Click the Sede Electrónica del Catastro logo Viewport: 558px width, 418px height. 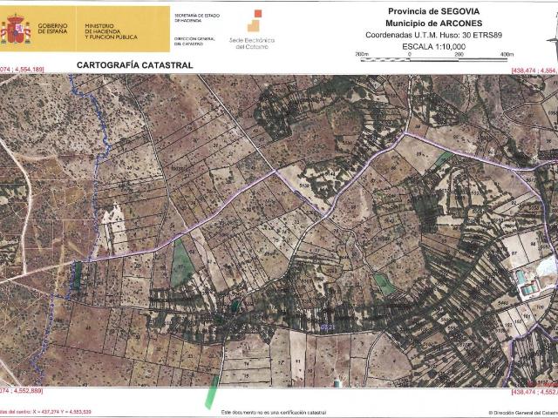[252, 30]
